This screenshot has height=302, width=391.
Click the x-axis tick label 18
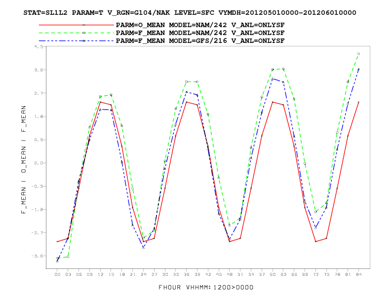(x=122, y=274)
